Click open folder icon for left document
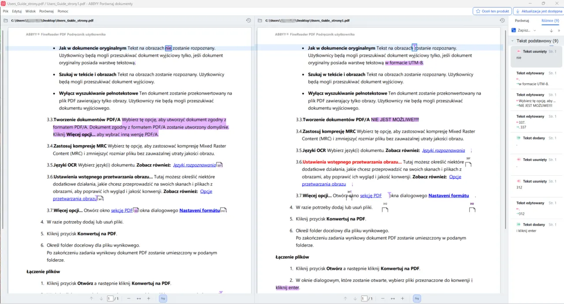Image resolution: width=564 pixels, height=304 pixels. click(x=6, y=21)
